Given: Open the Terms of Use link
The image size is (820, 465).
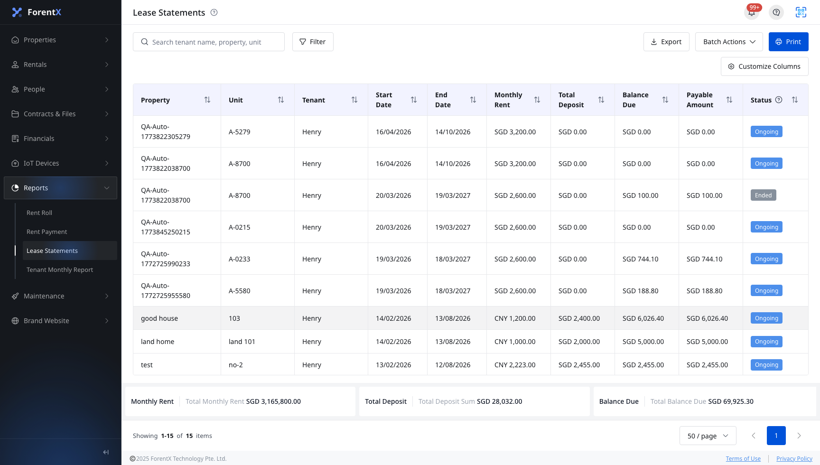Looking at the screenshot, I should point(743,459).
